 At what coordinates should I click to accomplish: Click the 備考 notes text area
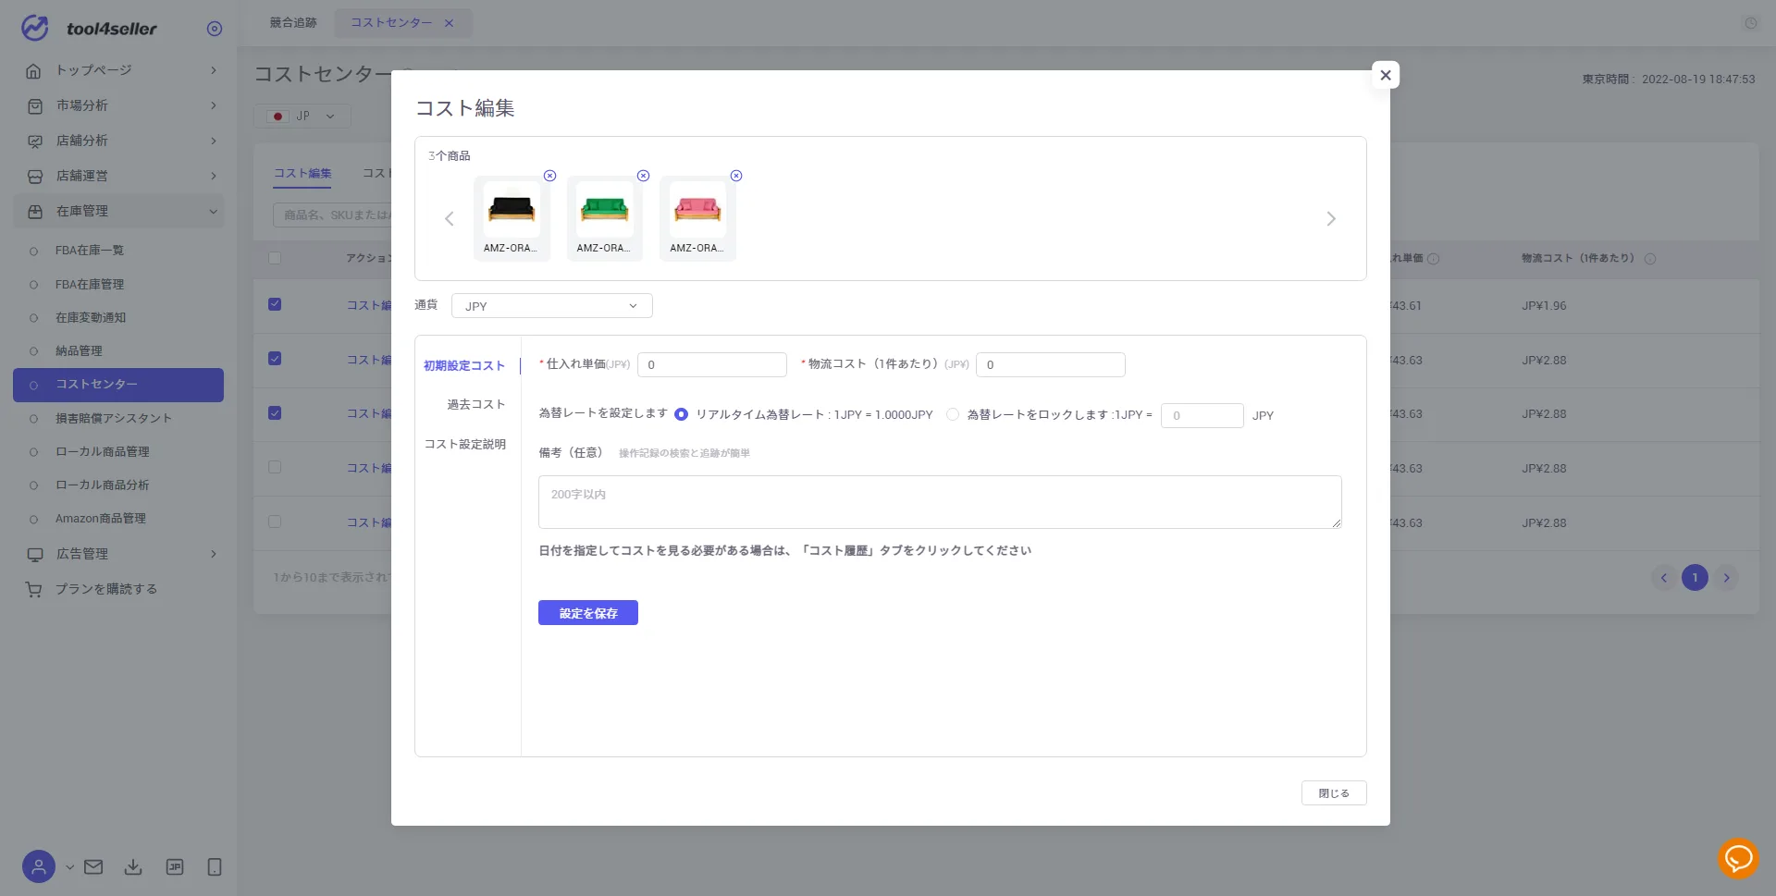(940, 502)
